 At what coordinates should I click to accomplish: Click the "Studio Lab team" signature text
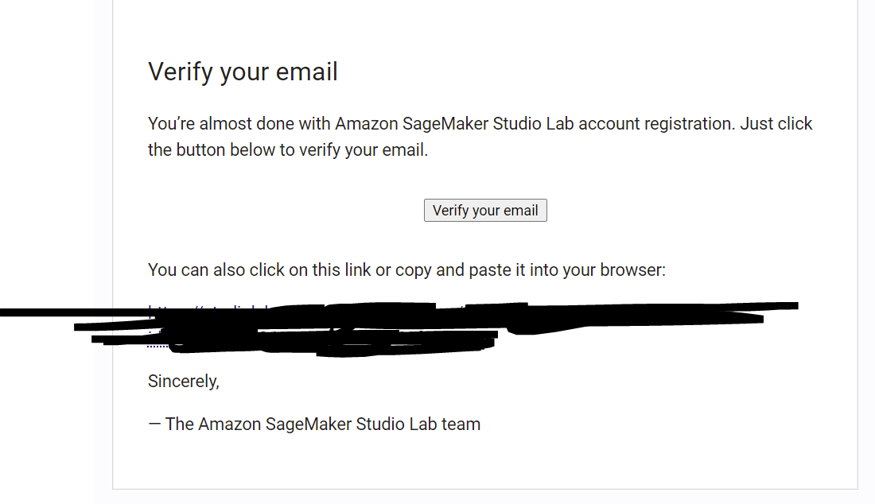pos(418,424)
